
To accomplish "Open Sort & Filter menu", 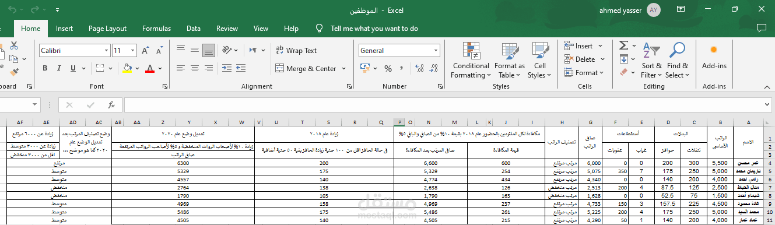I will 651,61.
